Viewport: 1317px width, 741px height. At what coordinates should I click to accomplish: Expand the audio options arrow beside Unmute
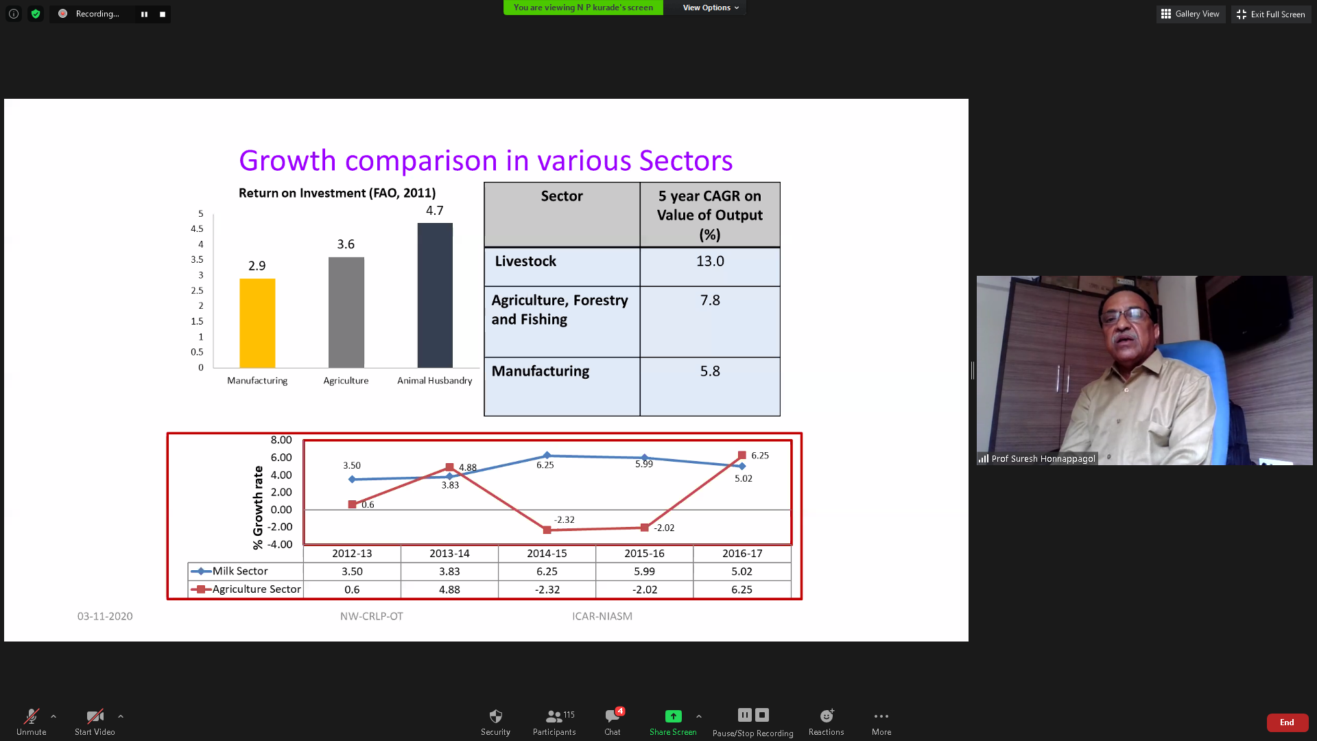pos(54,716)
